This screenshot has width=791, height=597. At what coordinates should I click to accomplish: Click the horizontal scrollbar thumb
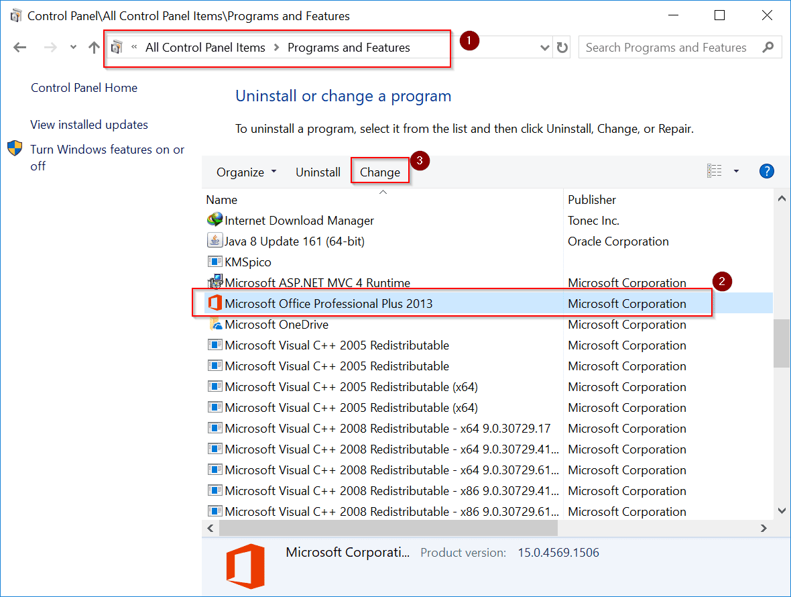click(388, 528)
